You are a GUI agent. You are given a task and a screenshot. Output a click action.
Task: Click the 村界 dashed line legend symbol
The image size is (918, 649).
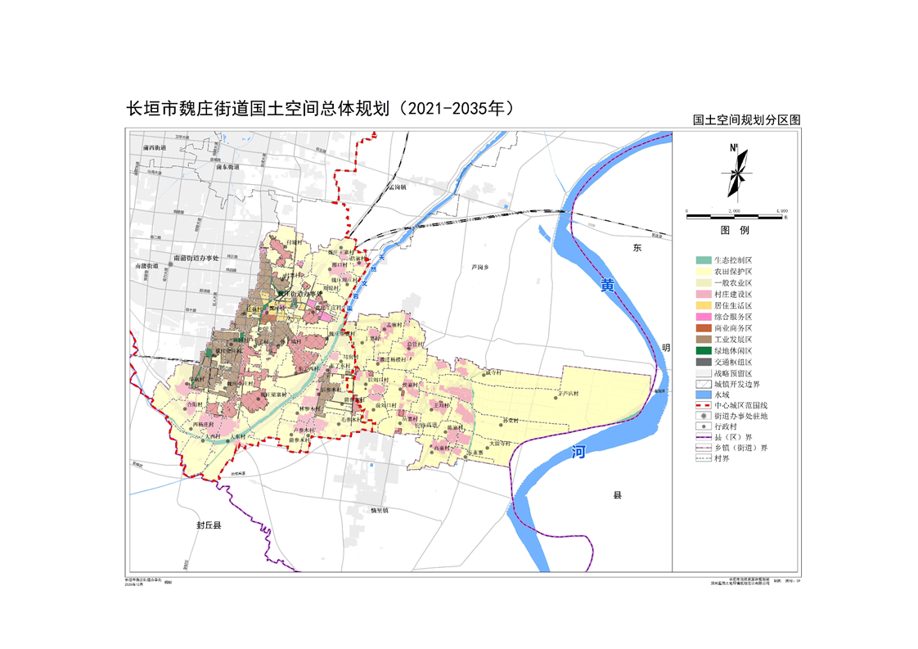click(701, 458)
